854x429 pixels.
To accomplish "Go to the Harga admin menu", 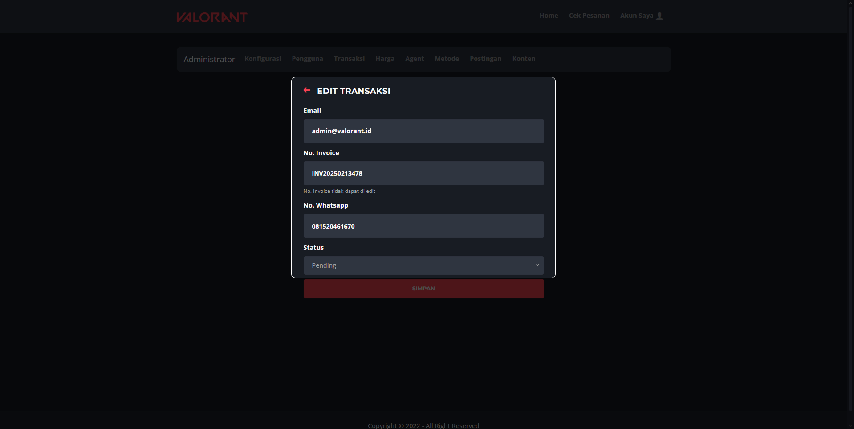I will (385, 59).
